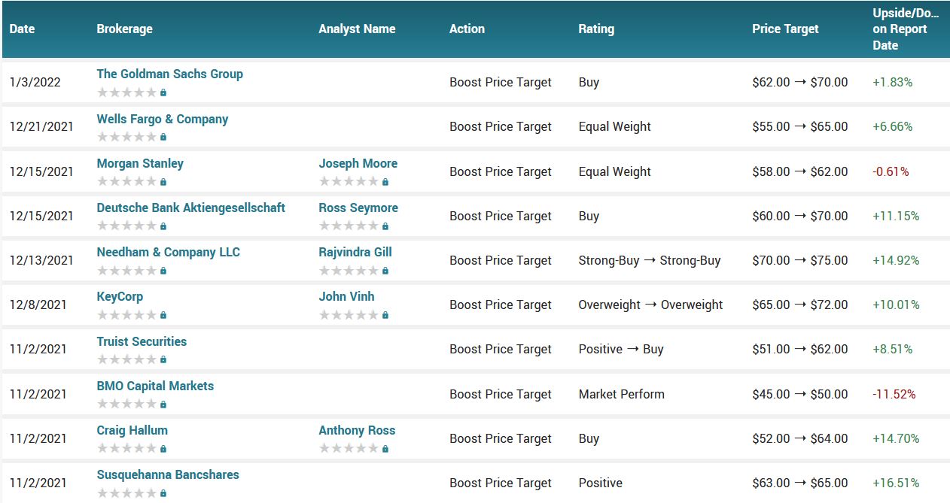
Task: Click the star rating under BMO Capital Markets
Action: tap(126, 404)
